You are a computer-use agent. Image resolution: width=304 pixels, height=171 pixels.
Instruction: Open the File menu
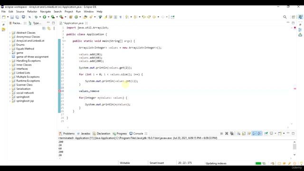pos(3,11)
